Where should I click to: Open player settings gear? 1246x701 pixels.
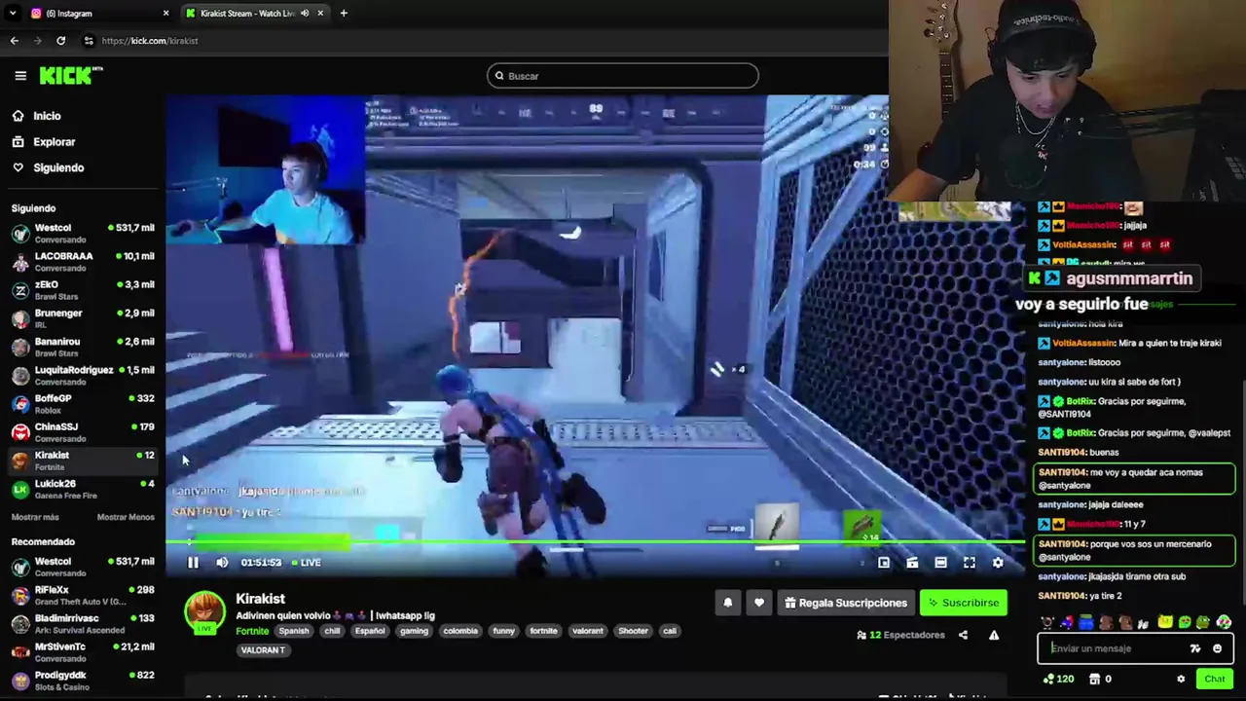[998, 562]
